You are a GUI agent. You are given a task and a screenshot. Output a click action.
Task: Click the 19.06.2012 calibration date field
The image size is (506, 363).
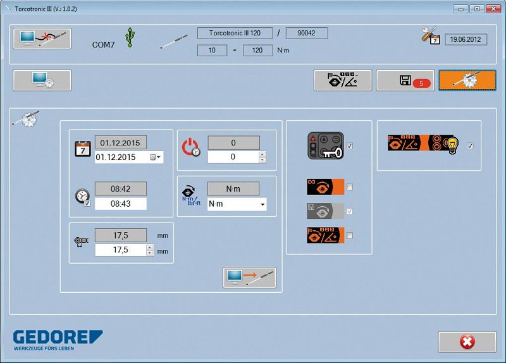[466, 39]
